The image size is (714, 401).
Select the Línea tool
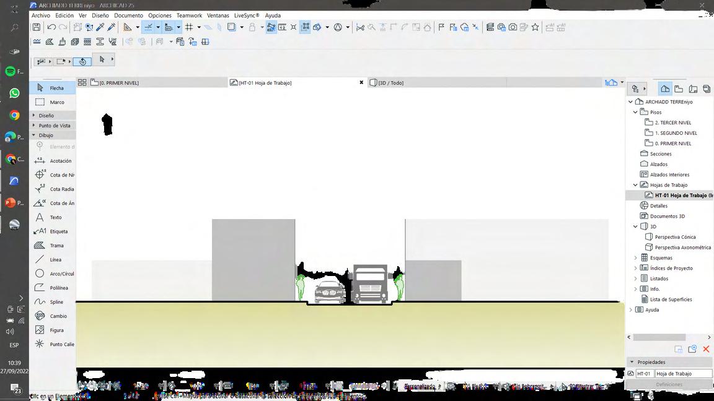coord(54,260)
